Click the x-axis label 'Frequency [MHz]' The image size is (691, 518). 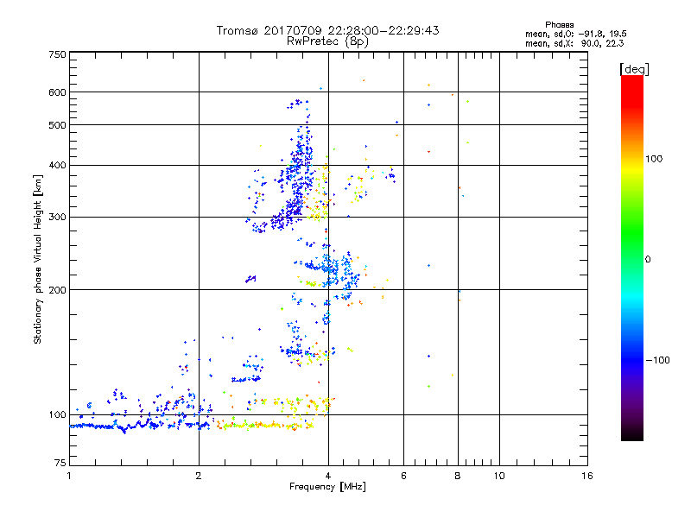327,487
